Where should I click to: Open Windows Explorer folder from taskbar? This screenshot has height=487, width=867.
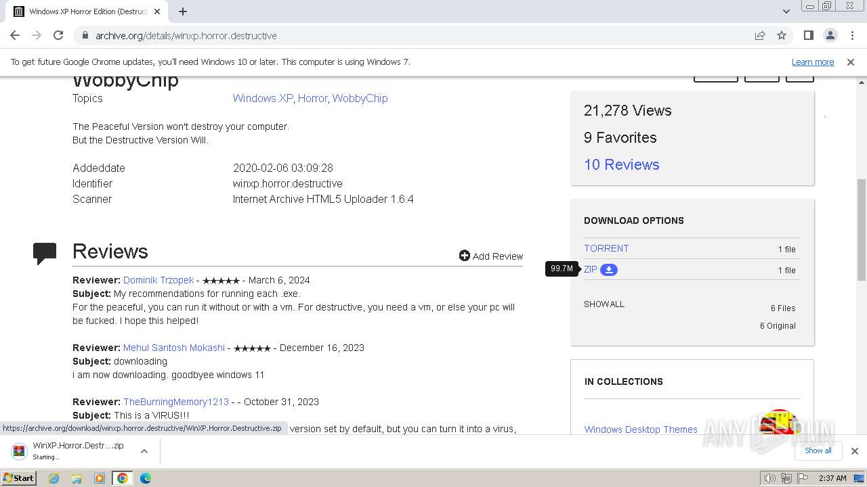pos(77,478)
